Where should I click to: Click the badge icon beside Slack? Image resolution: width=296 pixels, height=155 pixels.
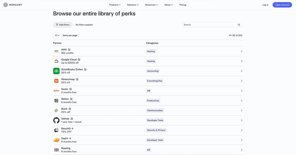pos(70,109)
